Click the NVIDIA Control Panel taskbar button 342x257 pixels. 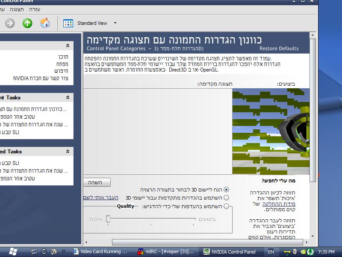[232, 252]
